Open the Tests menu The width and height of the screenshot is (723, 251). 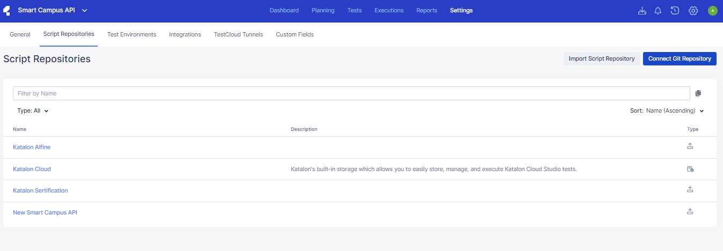pos(354,11)
